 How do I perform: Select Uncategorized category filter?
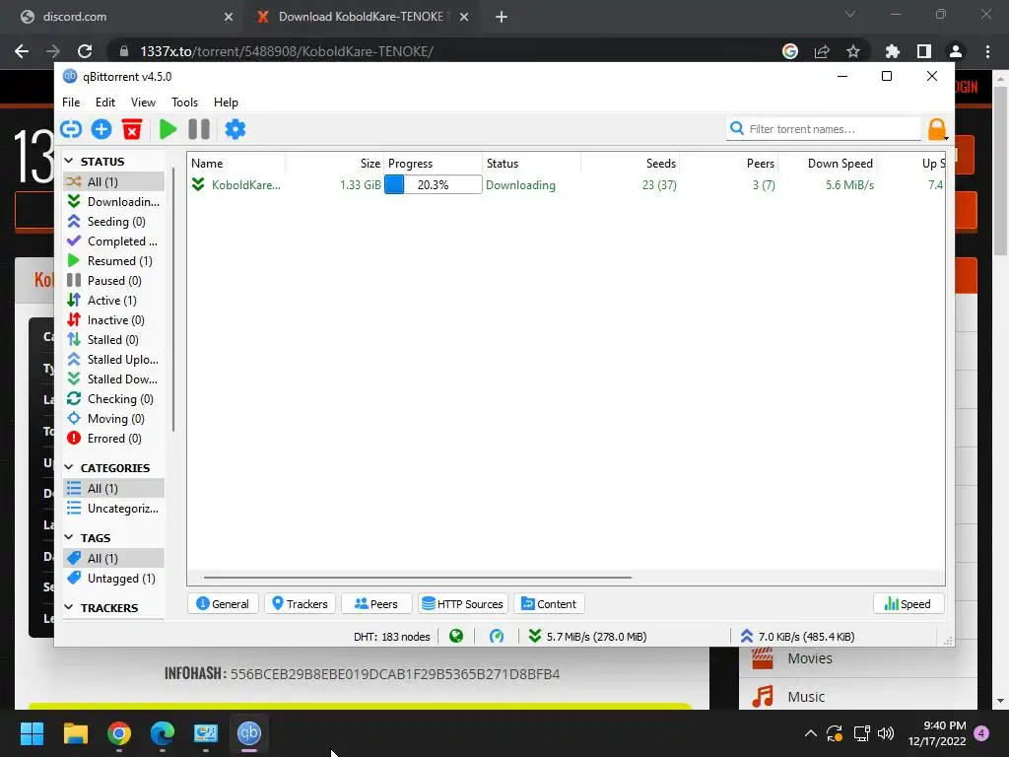[x=114, y=509]
